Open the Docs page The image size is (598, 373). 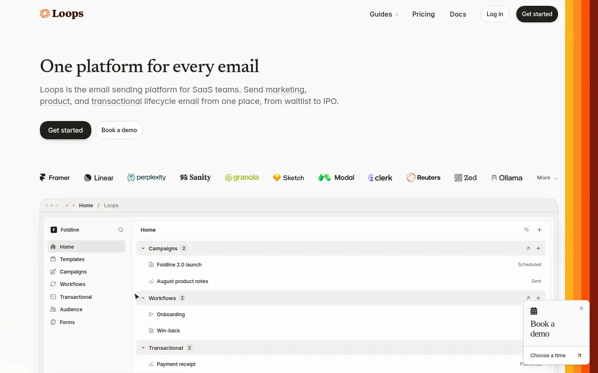pyautogui.click(x=458, y=14)
